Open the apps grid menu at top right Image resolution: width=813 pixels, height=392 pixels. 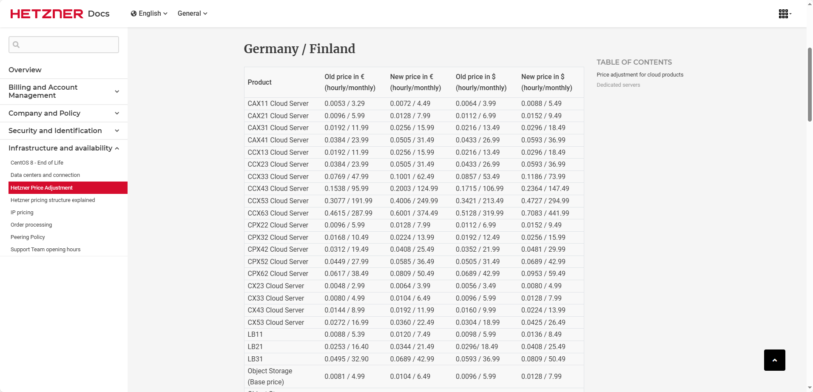784,13
